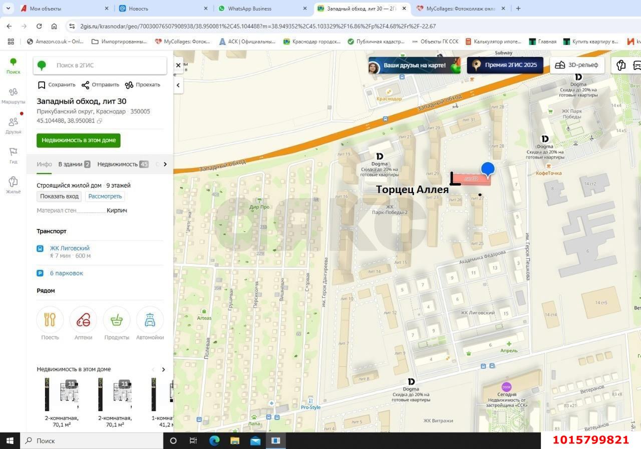Show next property listings with the arrow
Viewport: 641px width, 449px height.
[x=163, y=369]
